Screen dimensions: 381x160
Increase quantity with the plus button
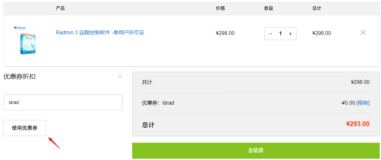click(x=290, y=34)
